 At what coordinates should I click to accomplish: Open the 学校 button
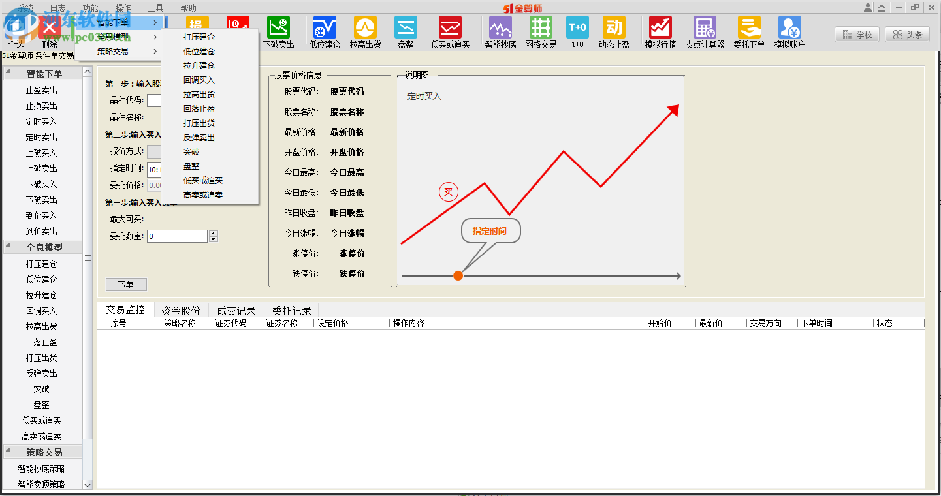856,35
